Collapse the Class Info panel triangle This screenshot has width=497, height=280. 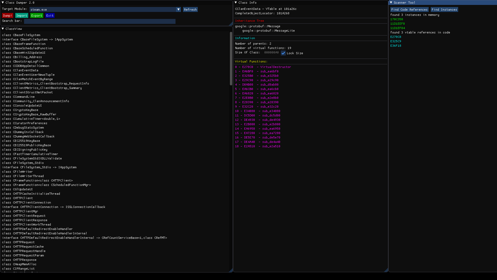[x=236, y=3]
